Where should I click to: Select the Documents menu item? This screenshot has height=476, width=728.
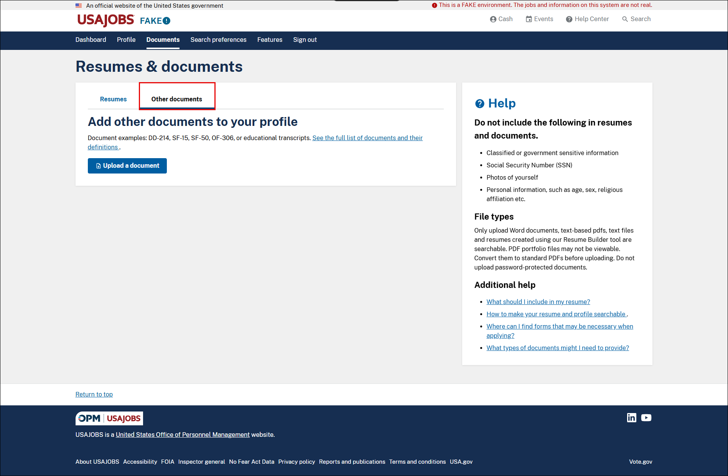click(163, 40)
